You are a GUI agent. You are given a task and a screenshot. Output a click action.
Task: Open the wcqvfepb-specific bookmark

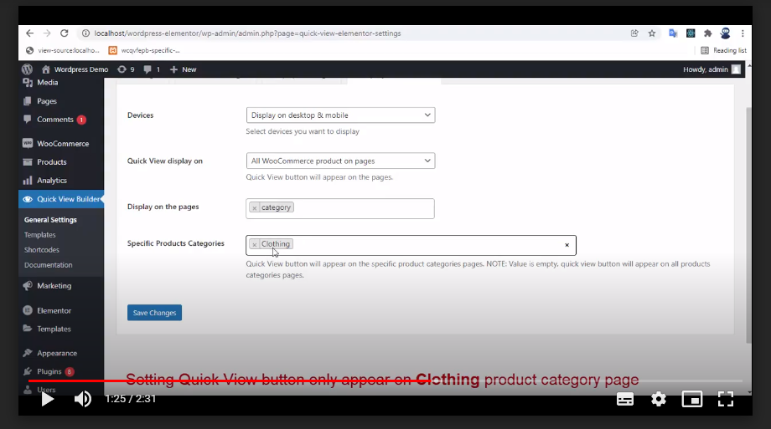144,50
